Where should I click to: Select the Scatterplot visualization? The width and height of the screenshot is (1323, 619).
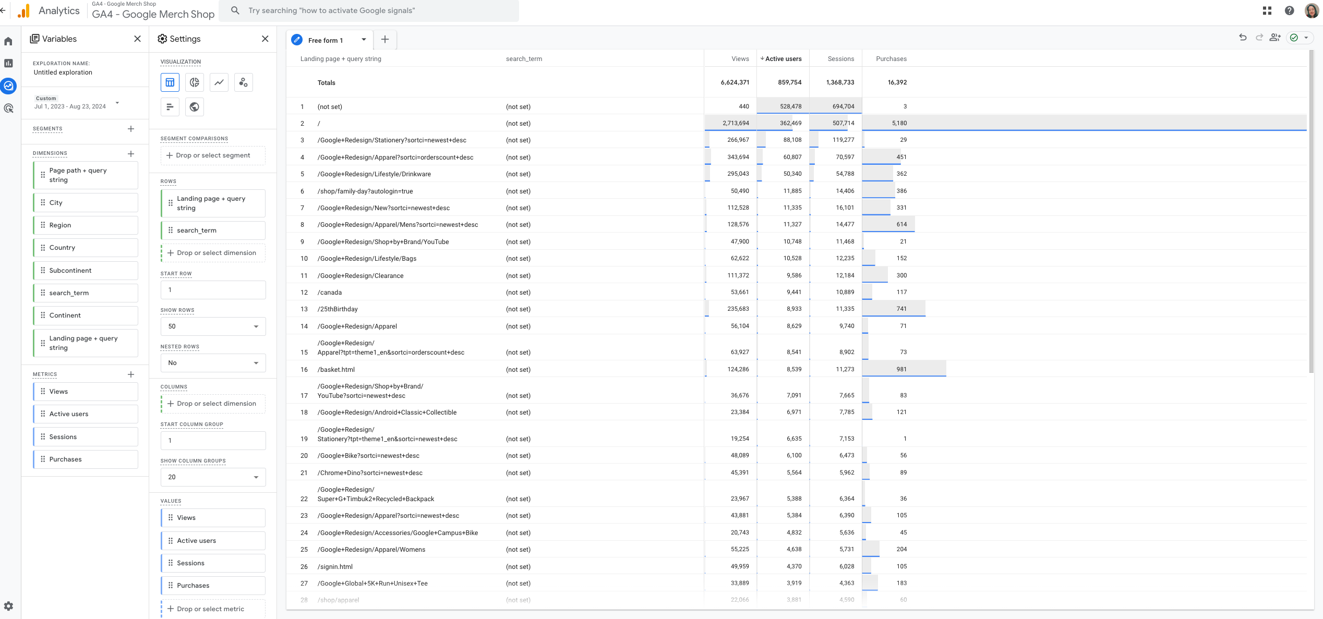244,82
